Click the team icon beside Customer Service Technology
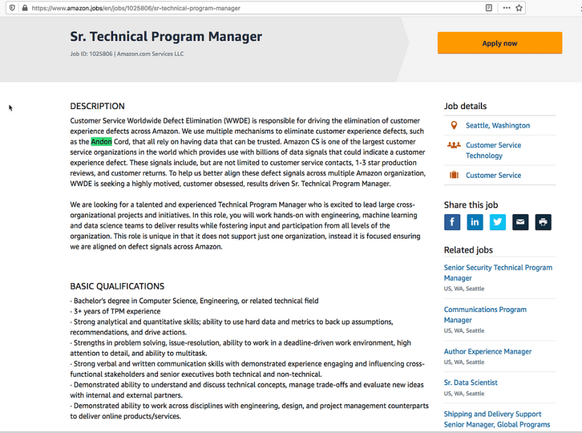This screenshot has width=582, height=433. tap(454, 145)
